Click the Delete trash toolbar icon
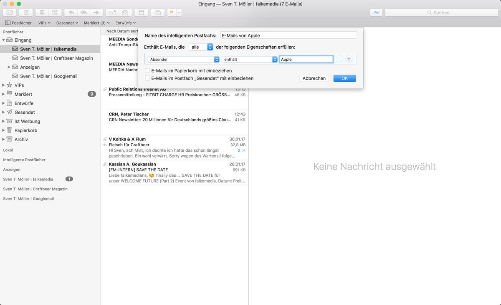Image resolution: width=501 pixels, height=305 pixels. pyautogui.click(x=43, y=12)
